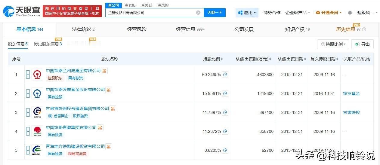Open pie chart for 15.9561% shareholding

[x=225, y=93]
